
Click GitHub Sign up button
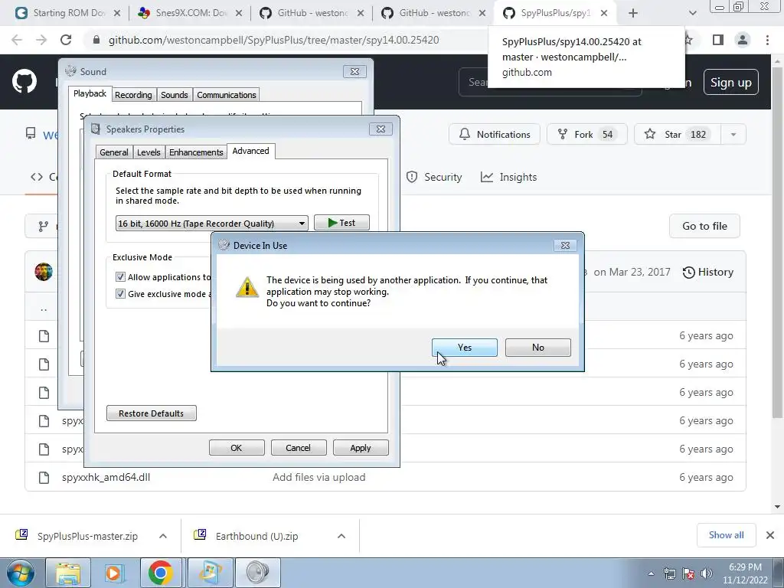click(731, 82)
